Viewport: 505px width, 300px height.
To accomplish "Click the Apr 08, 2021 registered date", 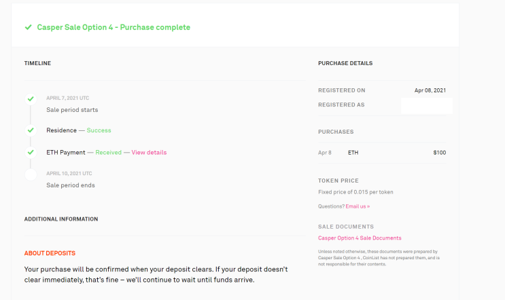I will click(x=430, y=90).
